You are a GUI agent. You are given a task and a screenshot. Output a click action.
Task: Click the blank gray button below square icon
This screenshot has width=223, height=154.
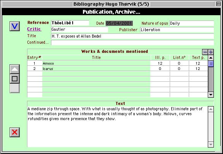(14, 88)
